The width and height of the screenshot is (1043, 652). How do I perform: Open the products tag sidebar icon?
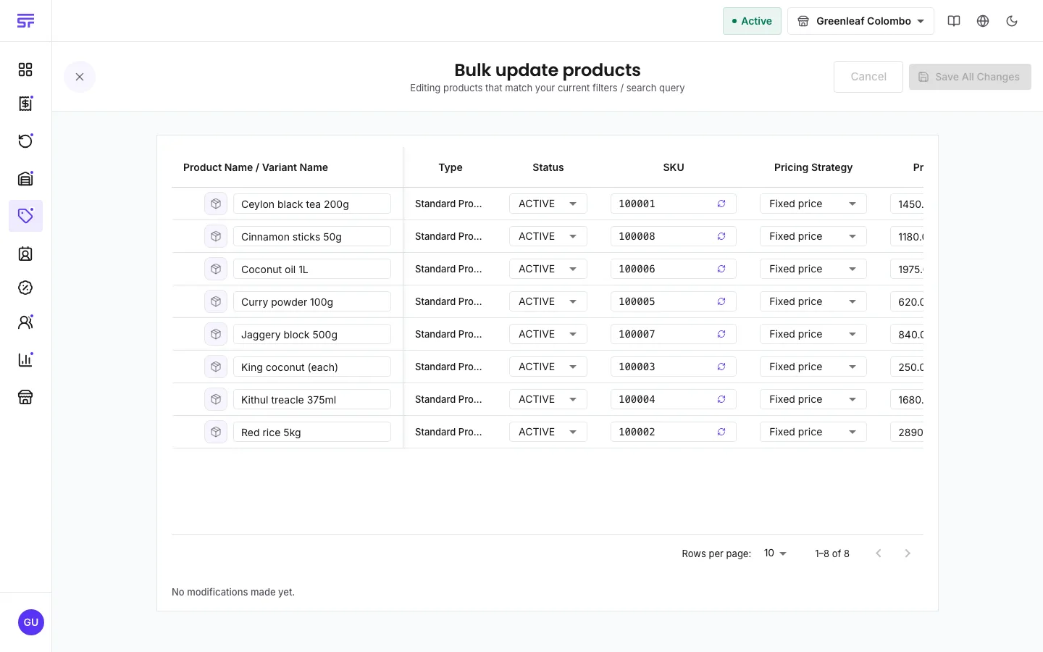[x=25, y=216]
